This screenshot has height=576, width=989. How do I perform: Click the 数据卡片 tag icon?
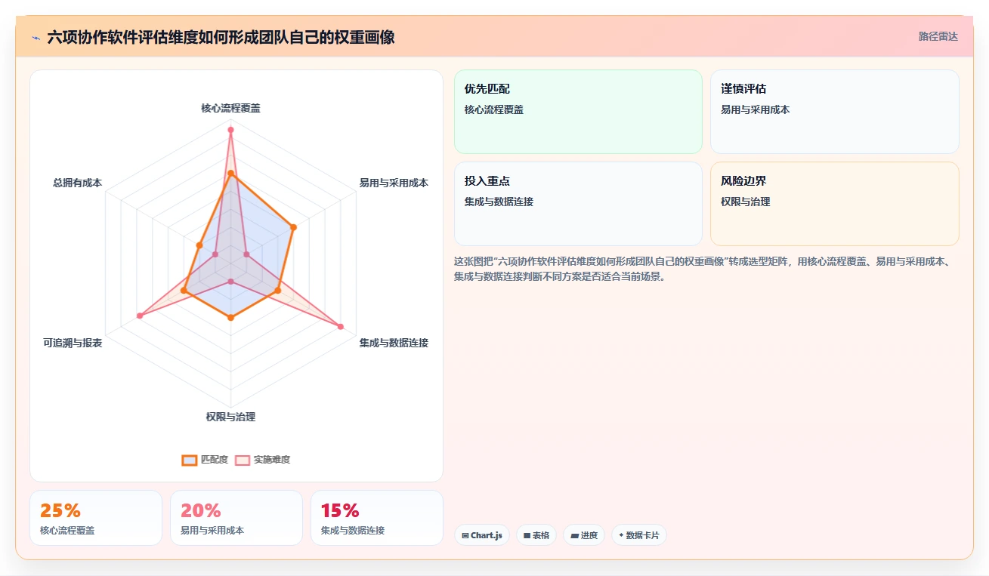pos(621,535)
